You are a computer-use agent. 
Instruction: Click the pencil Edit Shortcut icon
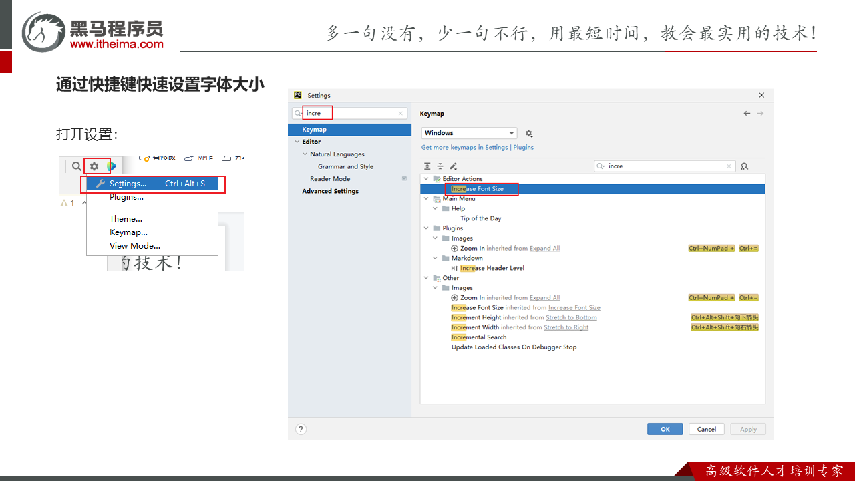tap(454, 166)
